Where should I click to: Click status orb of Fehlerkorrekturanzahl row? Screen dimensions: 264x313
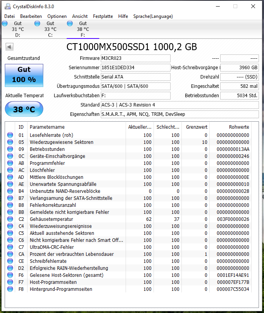click(10, 205)
